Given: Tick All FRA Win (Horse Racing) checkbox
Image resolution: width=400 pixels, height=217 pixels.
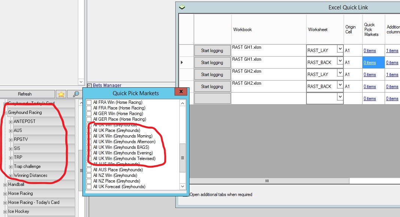Looking at the screenshot, I should [89, 102].
